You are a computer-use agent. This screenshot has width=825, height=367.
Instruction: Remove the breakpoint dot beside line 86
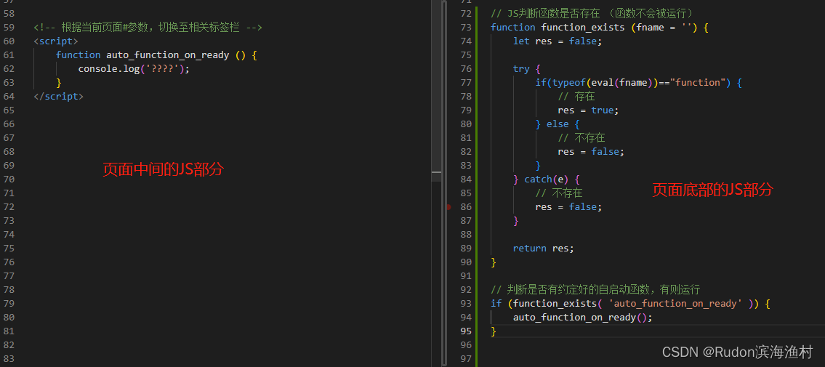[448, 207]
